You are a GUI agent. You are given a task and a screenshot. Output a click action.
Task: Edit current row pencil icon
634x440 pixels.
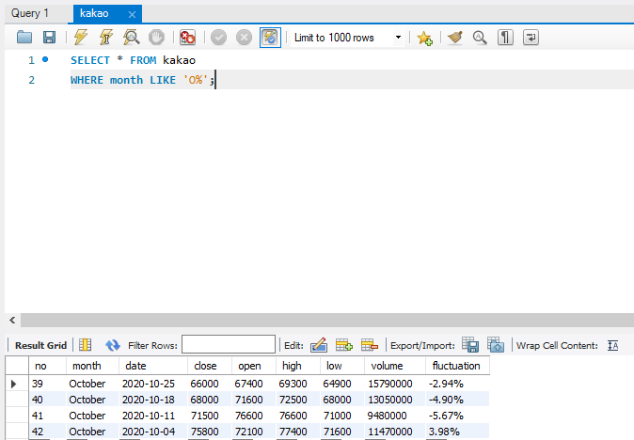tap(319, 345)
